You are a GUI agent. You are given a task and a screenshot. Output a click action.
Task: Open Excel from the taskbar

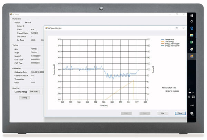point(192,42)
